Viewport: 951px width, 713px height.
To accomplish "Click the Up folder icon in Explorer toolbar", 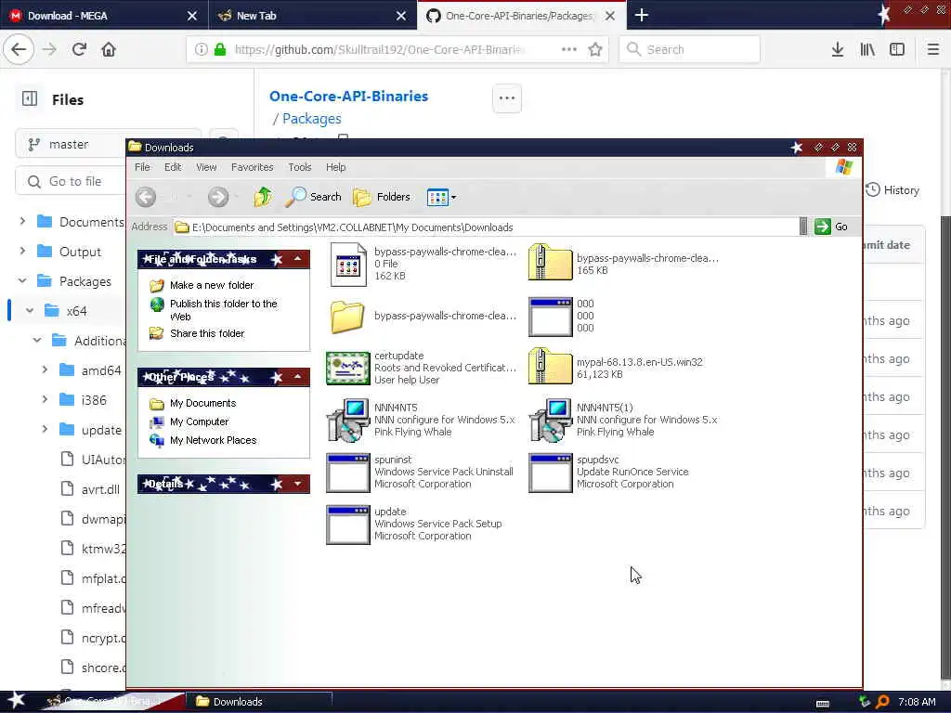I will 263,197.
